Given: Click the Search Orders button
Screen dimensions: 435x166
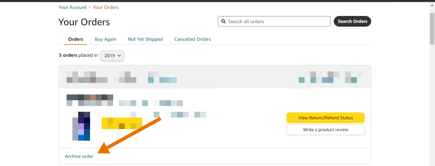Looking at the screenshot, I should (352, 21).
